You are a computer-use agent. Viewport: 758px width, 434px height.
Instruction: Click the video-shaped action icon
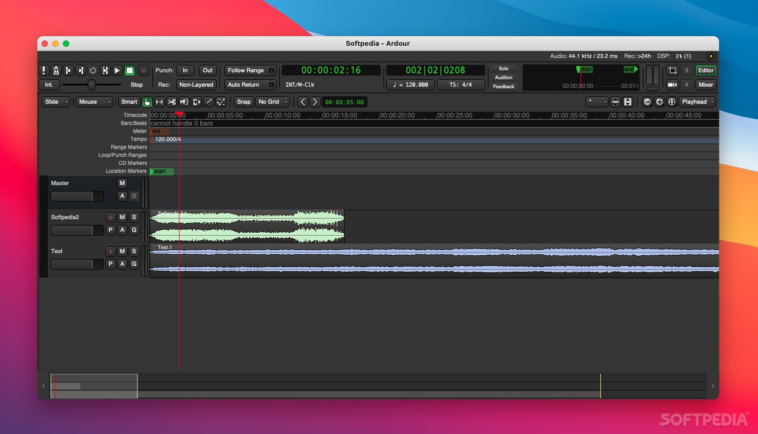point(672,85)
